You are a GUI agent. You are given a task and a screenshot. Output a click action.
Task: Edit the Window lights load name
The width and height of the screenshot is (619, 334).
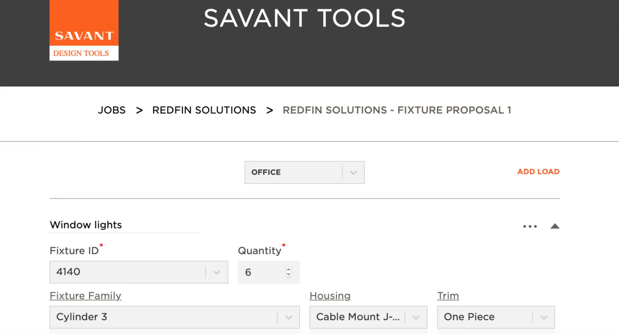pyautogui.click(x=125, y=225)
